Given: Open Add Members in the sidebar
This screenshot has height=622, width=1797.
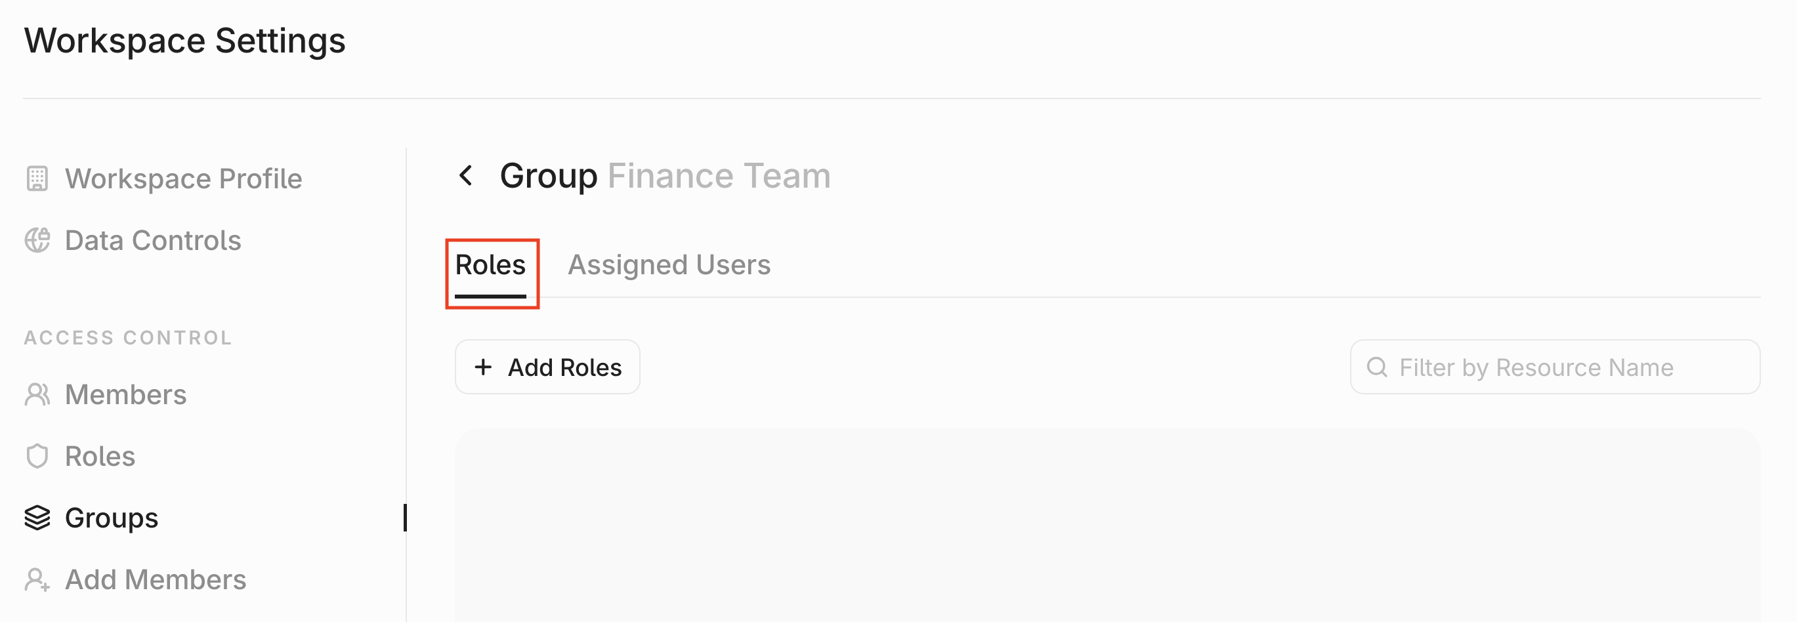Looking at the screenshot, I should [155, 579].
